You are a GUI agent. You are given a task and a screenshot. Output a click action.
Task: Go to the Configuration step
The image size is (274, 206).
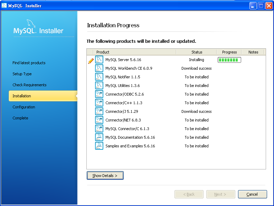24,107
